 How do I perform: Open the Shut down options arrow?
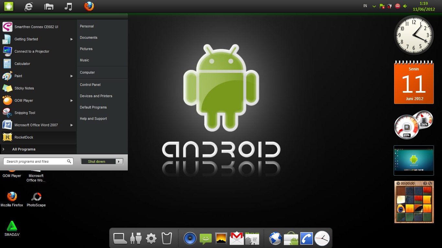pyautogui.click(x=119, y=161)
